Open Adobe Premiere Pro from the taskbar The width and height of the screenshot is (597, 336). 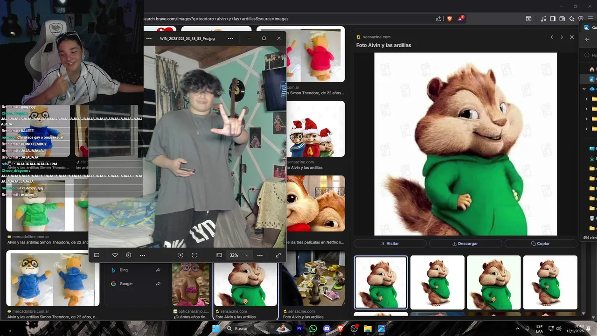[299, 329]
